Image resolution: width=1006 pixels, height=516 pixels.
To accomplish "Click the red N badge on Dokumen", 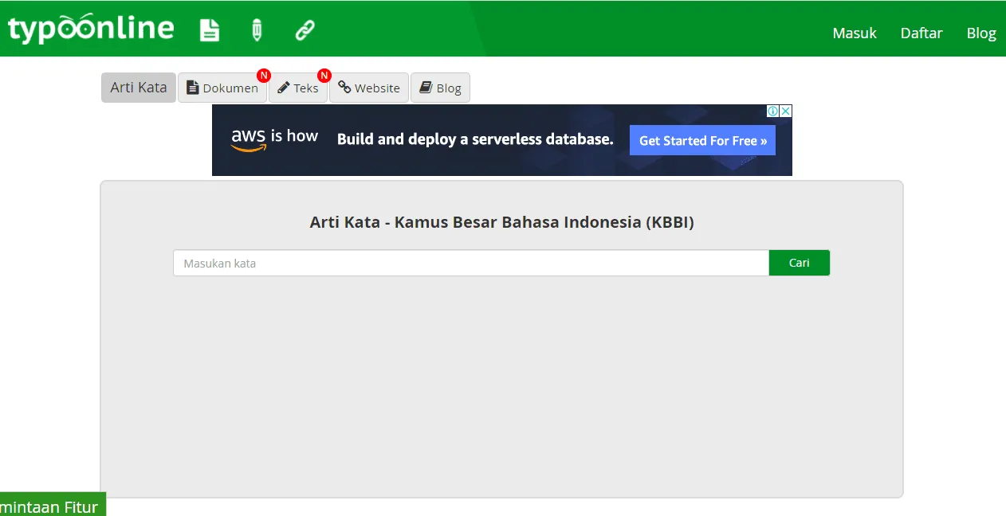I will click(x=264, y=76).
